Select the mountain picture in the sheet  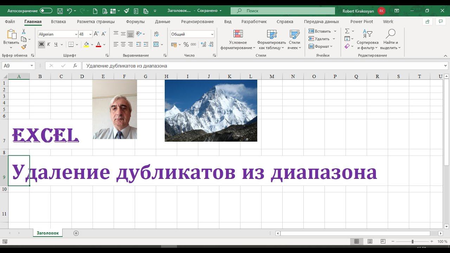(x=211, y=111)
